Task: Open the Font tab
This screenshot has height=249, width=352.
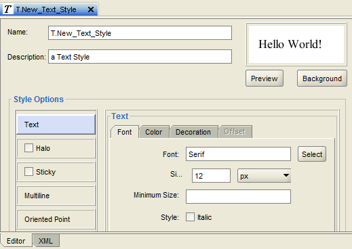Action: pyautogui.click(x=125, y=132)
